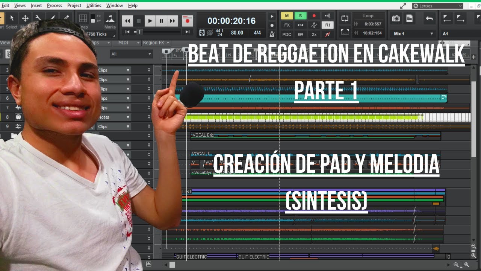The height and width of the screenshot is (271, 481).
Task: Open the Region FX menu
Action: point(156,43)
